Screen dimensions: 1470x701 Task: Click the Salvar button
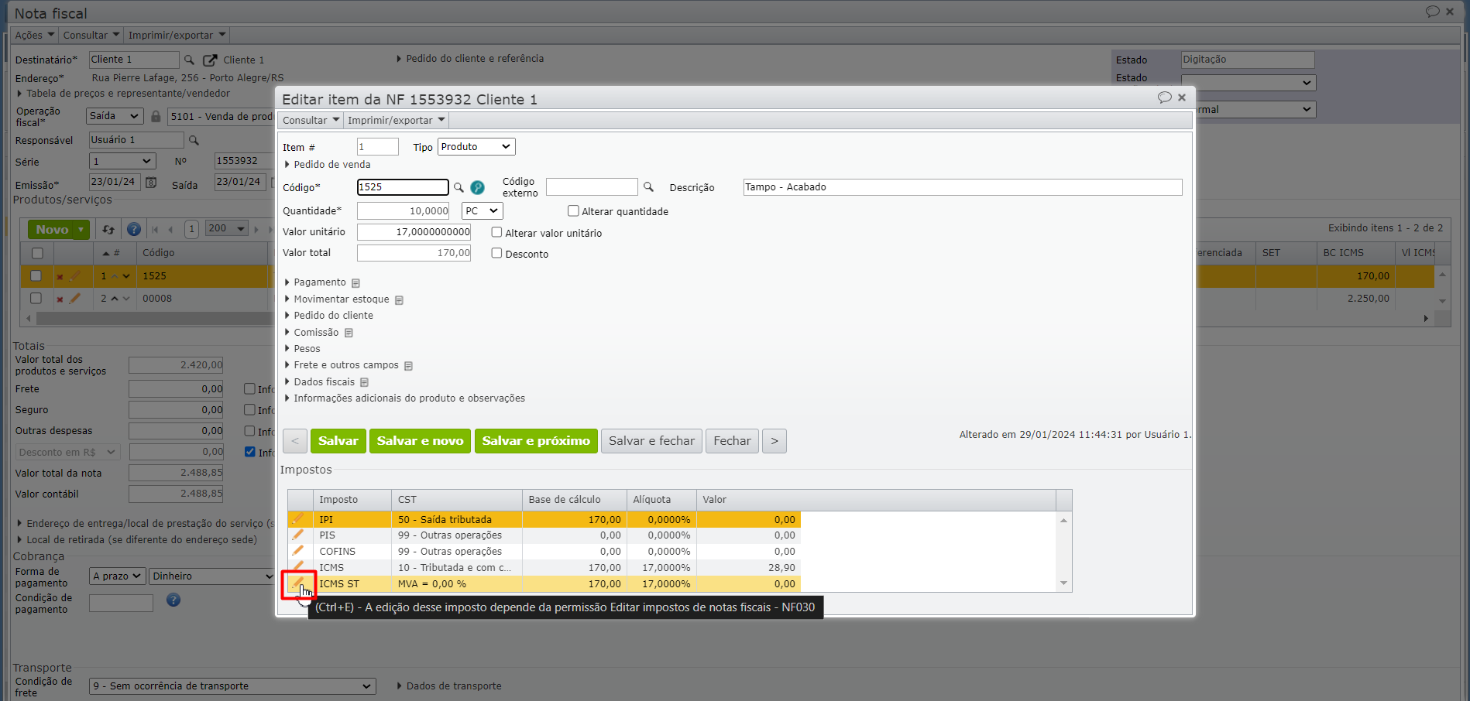pyautogui.click(x=338, y=441)
